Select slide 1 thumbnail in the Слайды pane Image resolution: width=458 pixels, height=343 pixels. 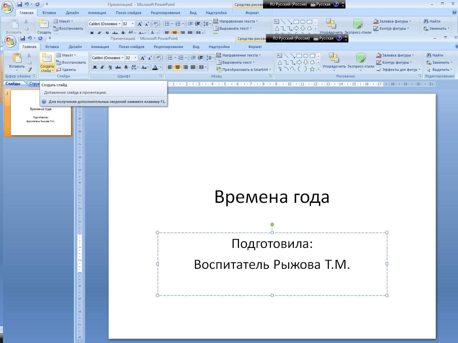41,112
